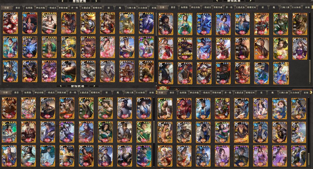This screenshot has width=313, height=169.
Task: Select the 灵雎 general card
Action: [x=10, y=23]
